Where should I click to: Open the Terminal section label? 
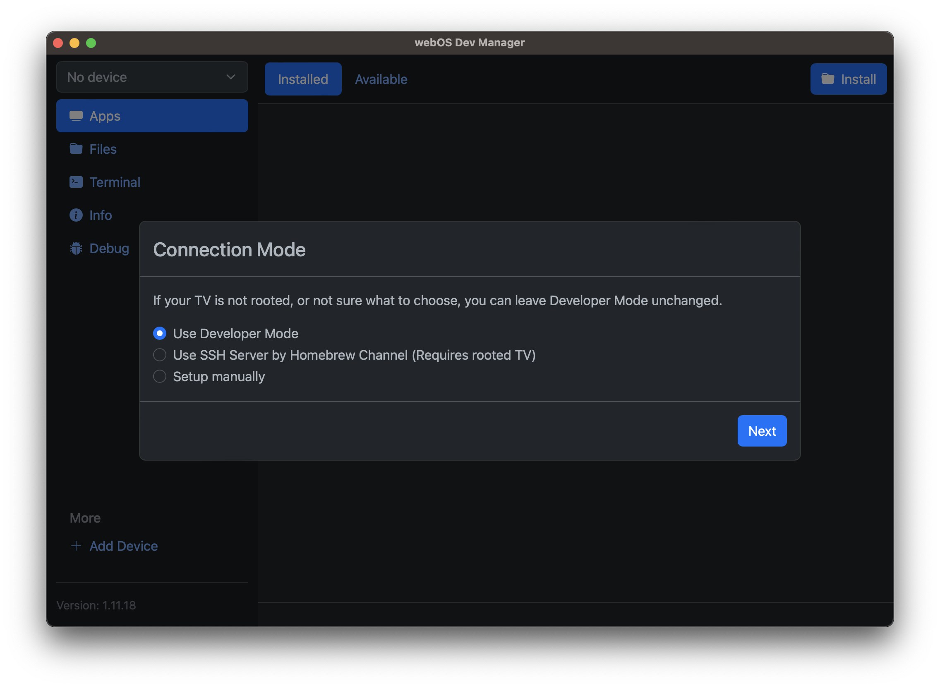[x=115, y=182]
